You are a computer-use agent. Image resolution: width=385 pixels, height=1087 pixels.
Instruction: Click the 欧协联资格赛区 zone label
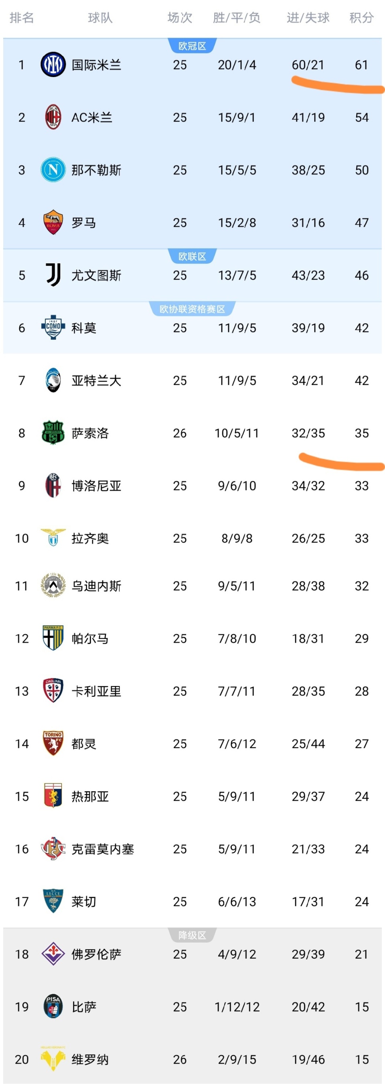pos(192,309)
